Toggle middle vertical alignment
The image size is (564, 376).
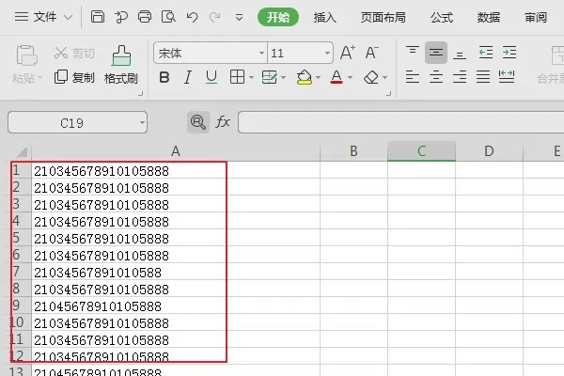436,53
